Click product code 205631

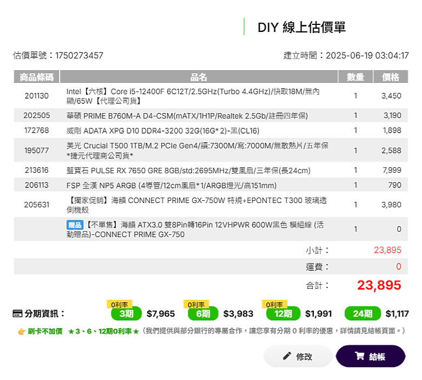click(37, 205)
